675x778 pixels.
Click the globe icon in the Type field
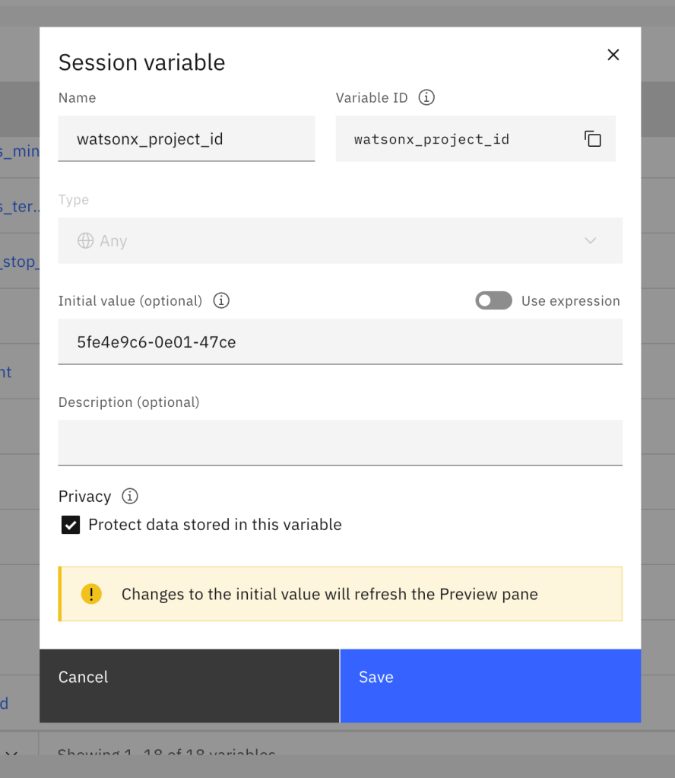tap(85, 241)
